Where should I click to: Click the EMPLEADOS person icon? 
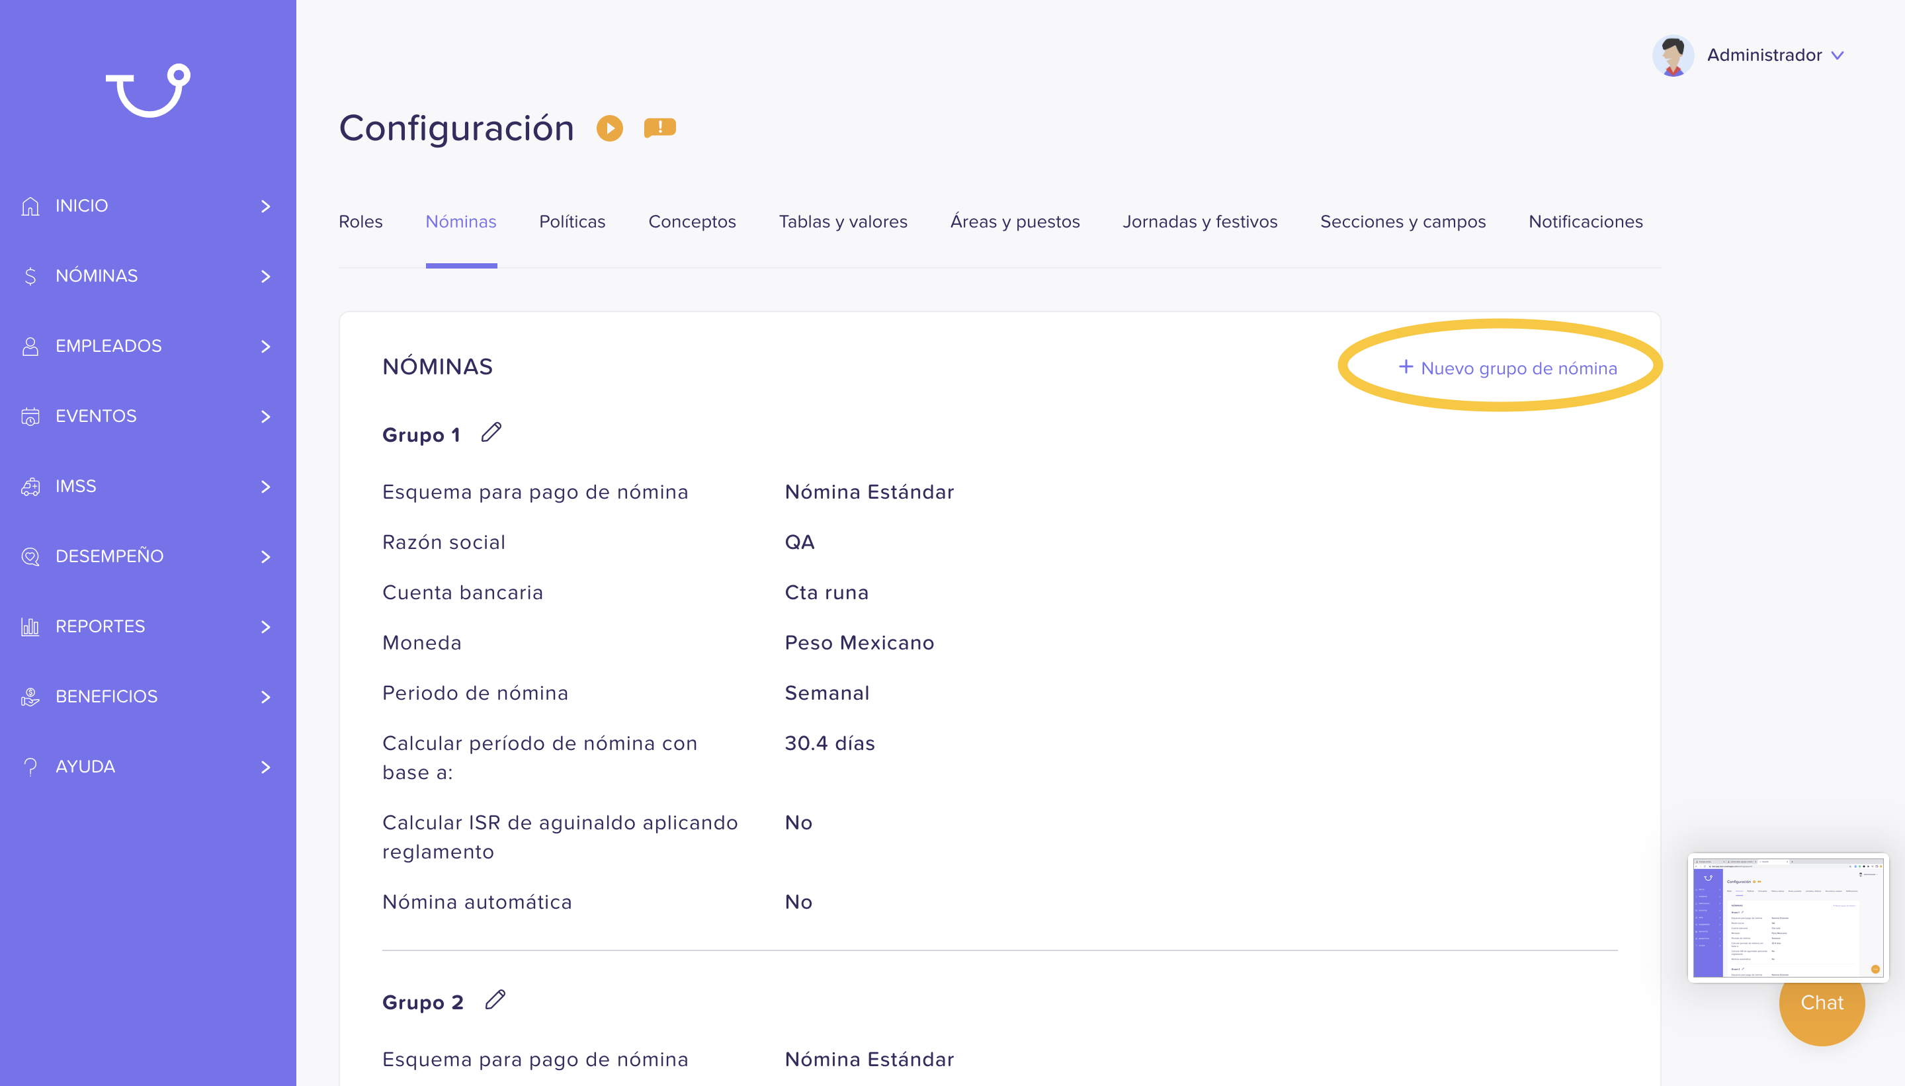click(x=30, y=346)
